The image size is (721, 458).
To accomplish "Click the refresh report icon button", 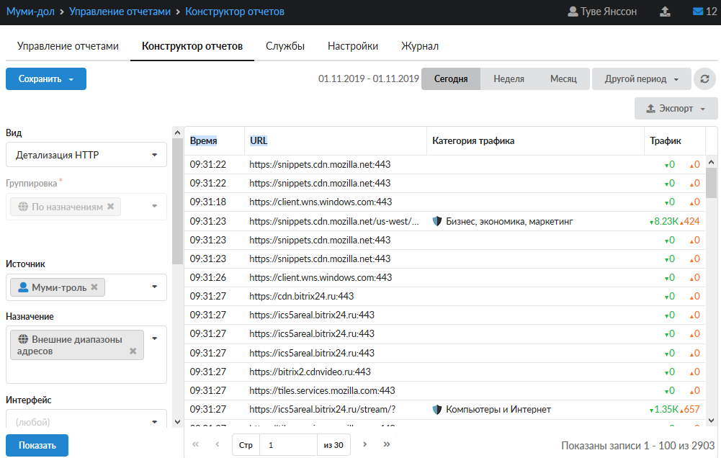I will 704,79.
